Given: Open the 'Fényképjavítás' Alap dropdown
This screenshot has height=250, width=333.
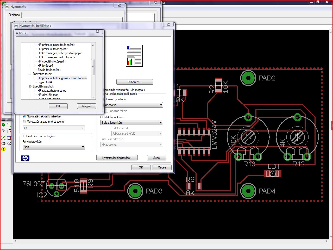Looking at the screenshot, I should point(54,147).
